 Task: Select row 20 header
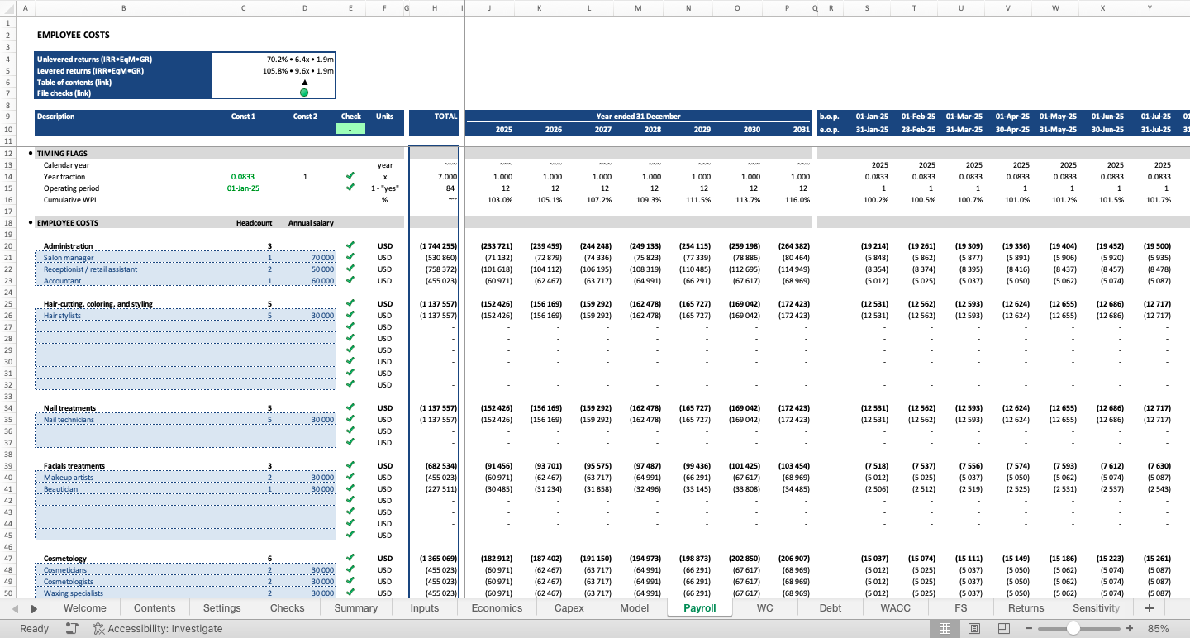(8, 245)
